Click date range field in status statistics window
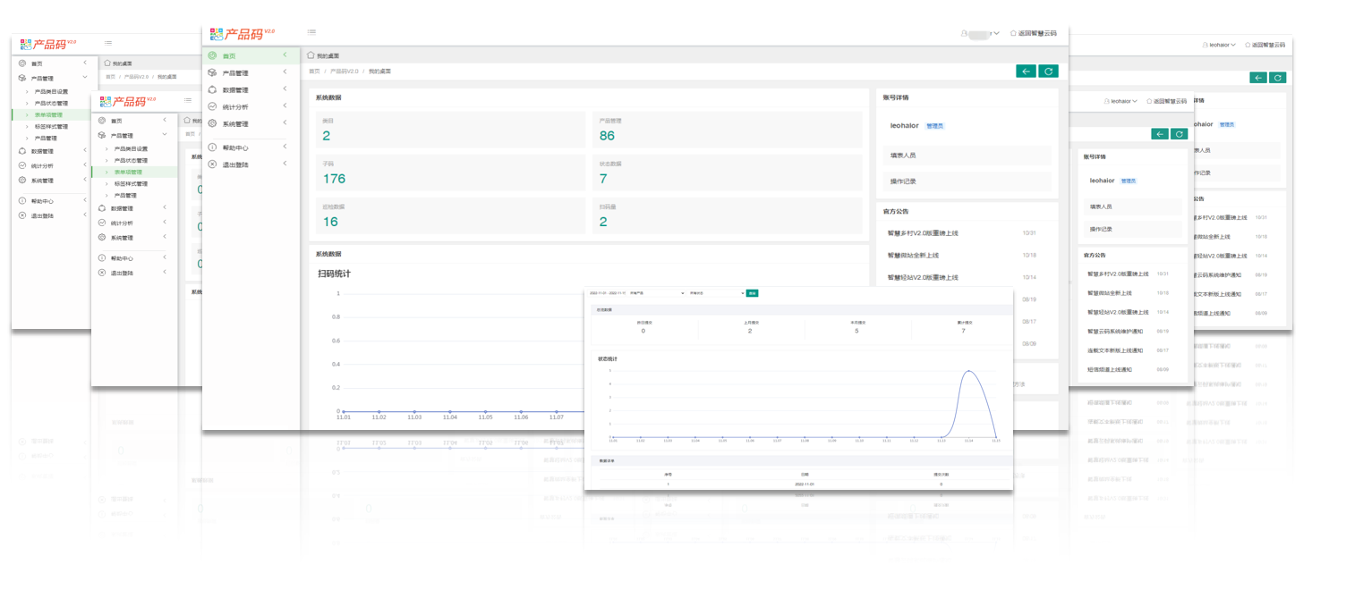The height and width of the screenshot is (598, 1346). click(x=608, y=293)
